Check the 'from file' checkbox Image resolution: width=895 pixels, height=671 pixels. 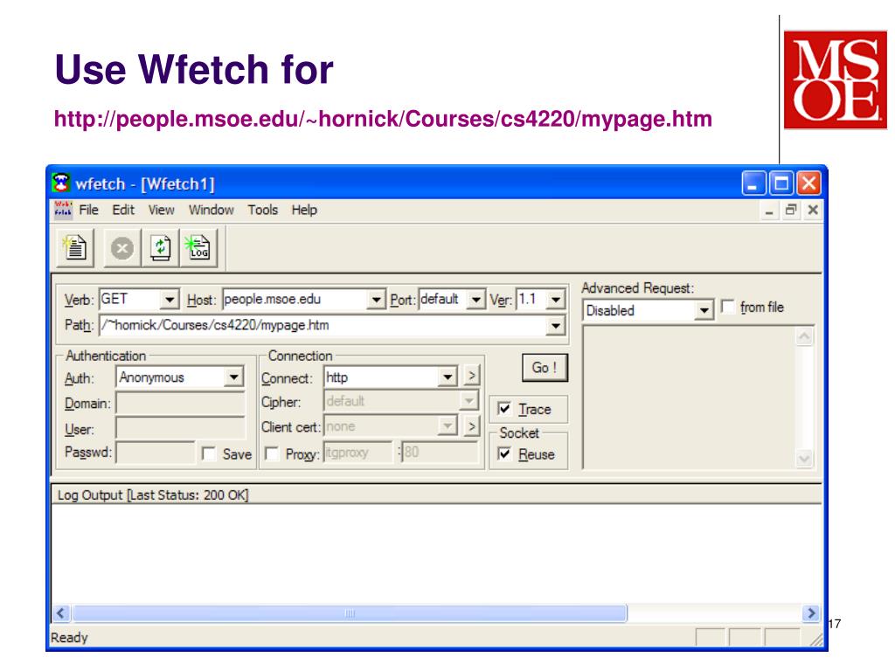(728, 307)
